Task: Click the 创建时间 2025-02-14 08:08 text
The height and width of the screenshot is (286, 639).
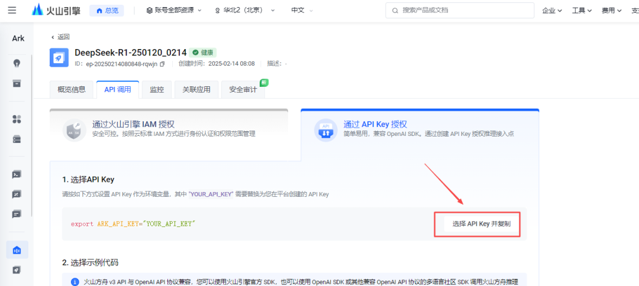Action: (217, 64)
